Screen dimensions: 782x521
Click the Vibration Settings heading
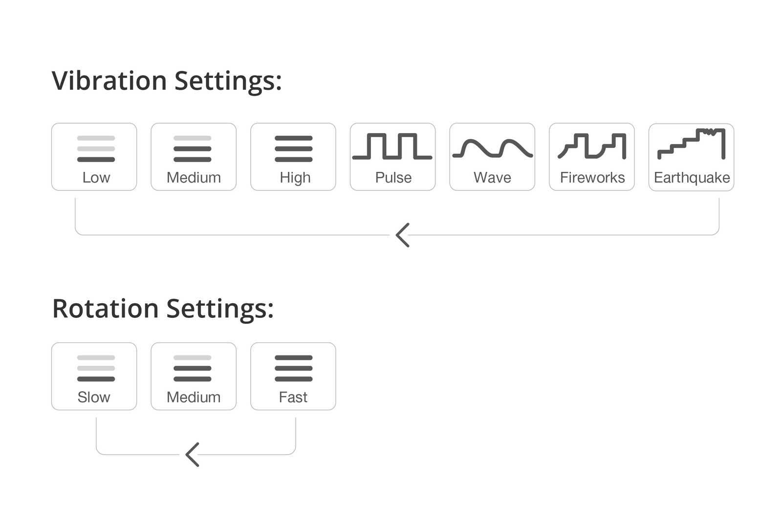[x=167, y=81]
